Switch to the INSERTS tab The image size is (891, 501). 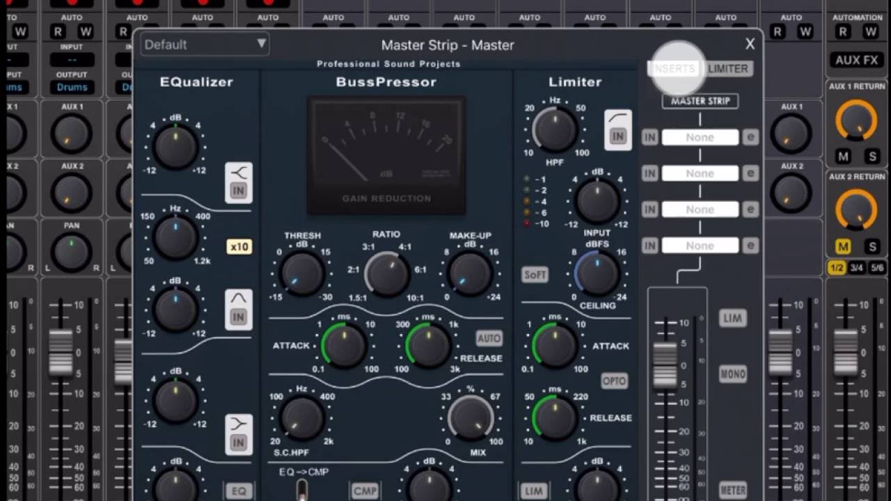tap(672, 68)
